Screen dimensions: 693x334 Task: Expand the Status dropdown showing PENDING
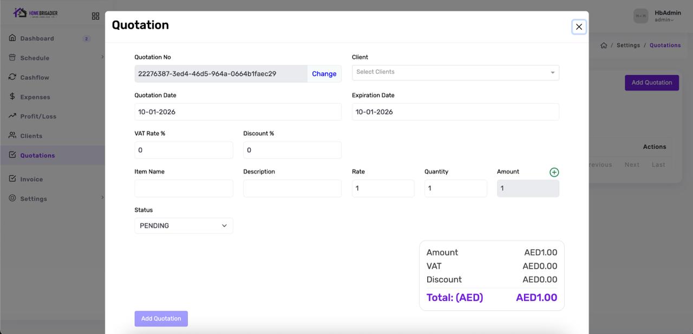click(x=184, y=226)
